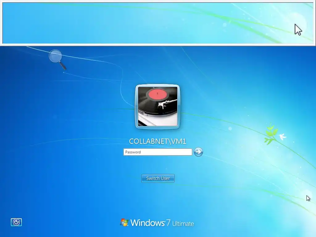Select the turntable user account picture
Viewport: 316px width, 237px height.
coord(158,106)
